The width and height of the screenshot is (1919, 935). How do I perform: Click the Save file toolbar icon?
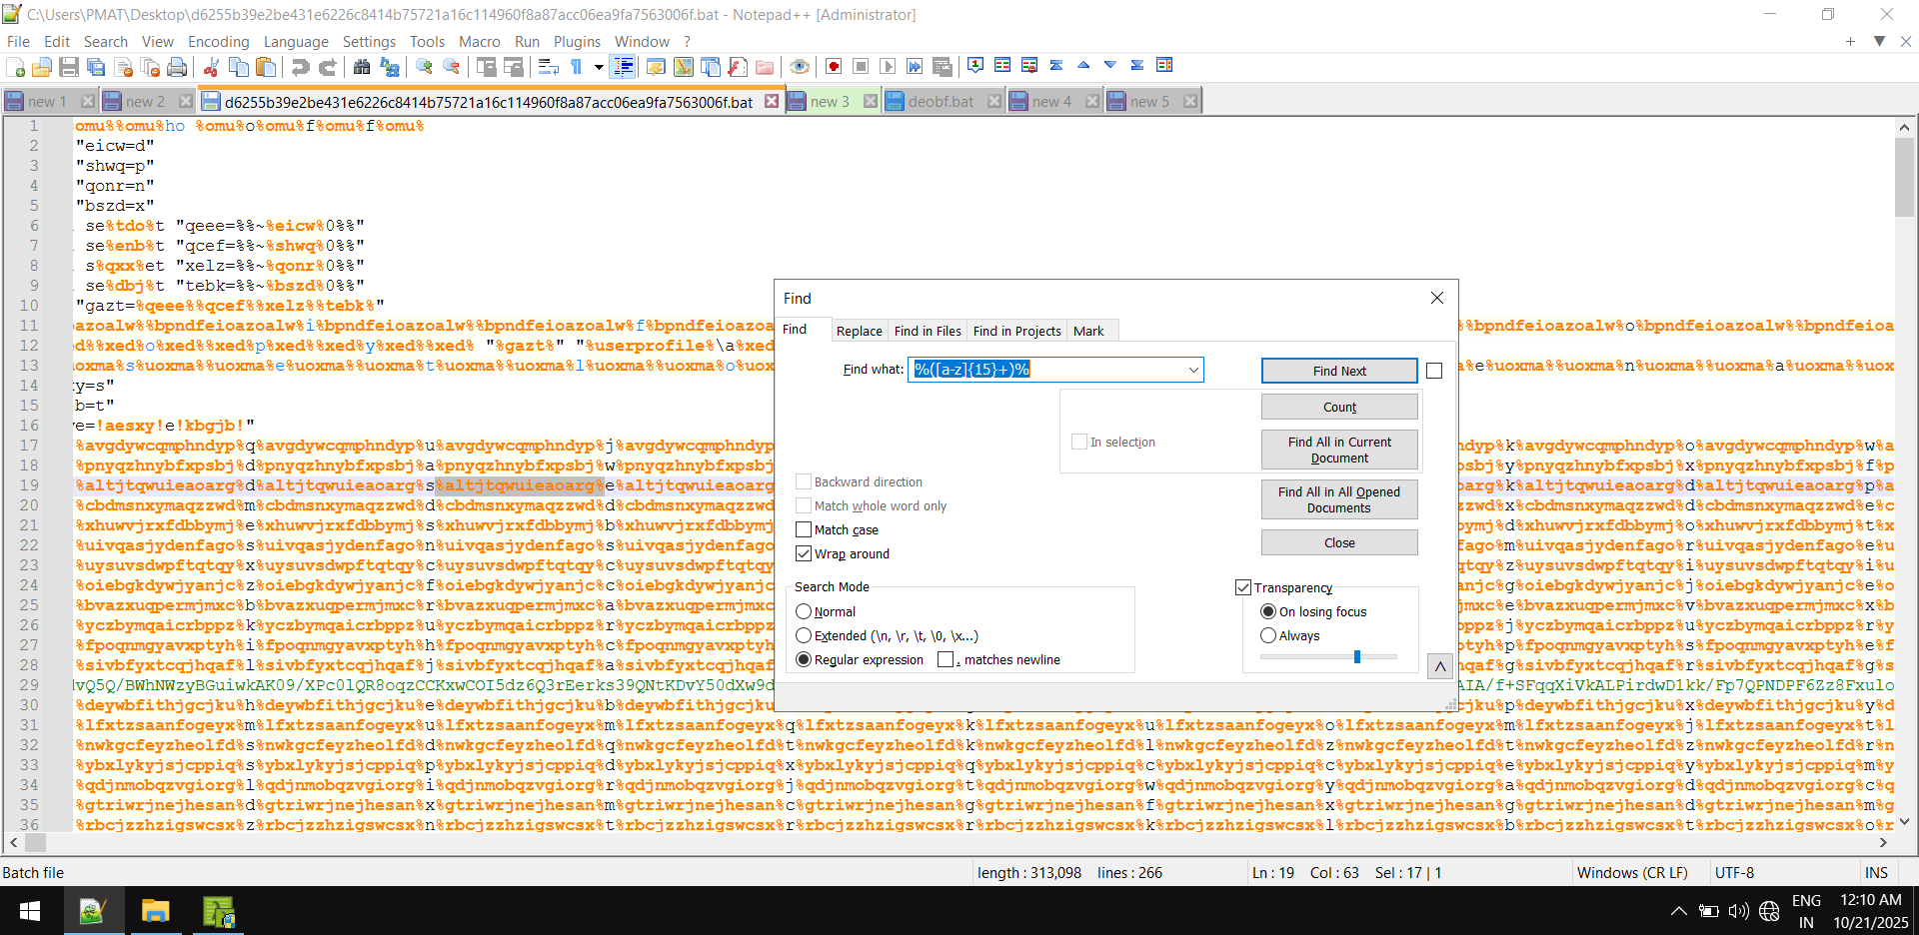[69, 67]
